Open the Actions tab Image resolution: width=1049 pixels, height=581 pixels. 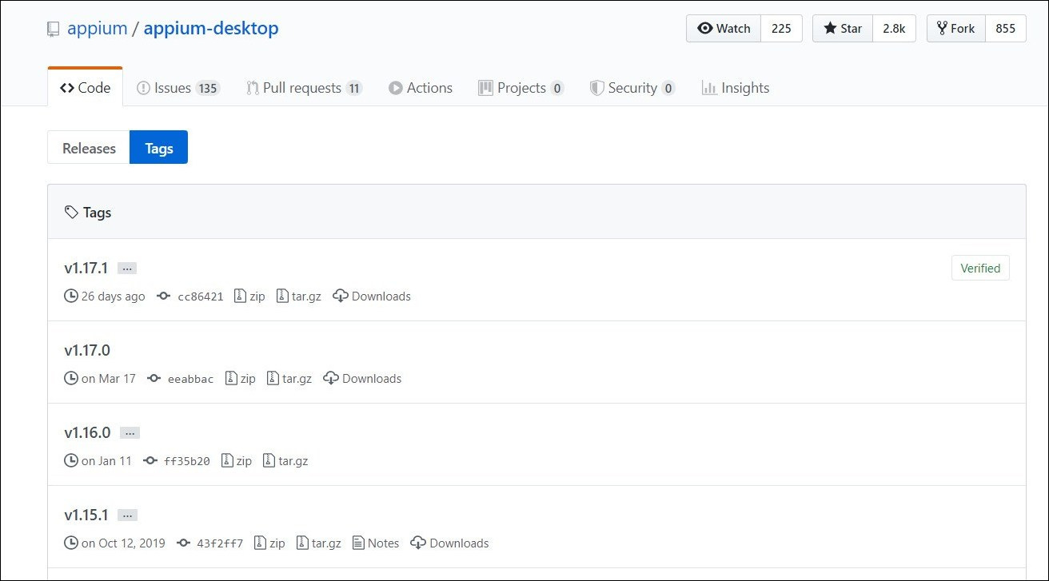pos(421,88)
